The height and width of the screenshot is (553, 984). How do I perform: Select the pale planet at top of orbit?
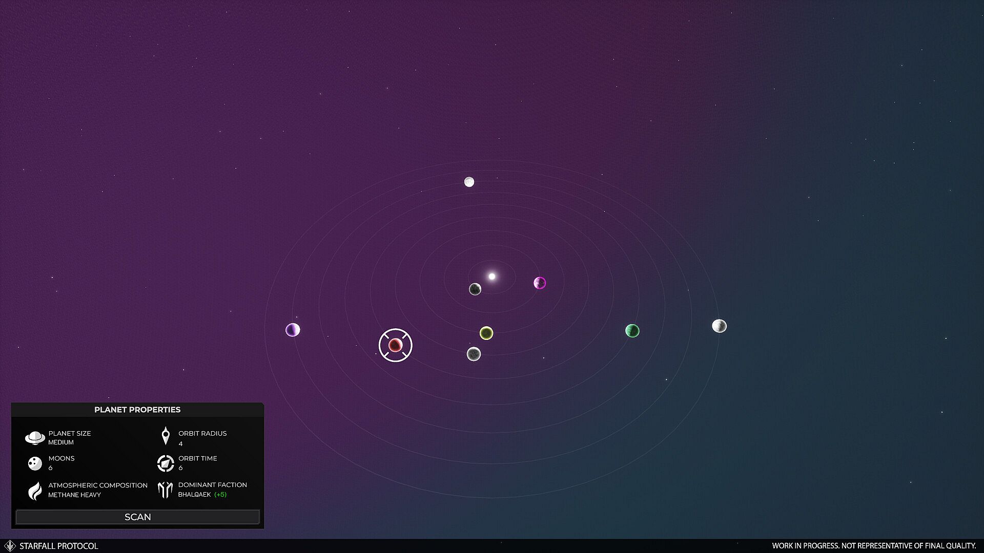469,182
